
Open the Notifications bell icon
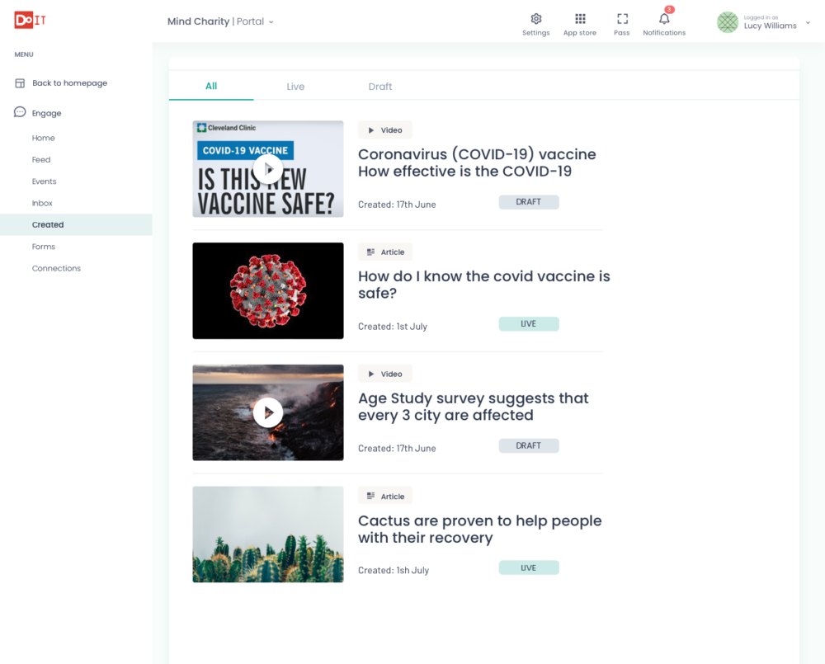coord(664,19)
